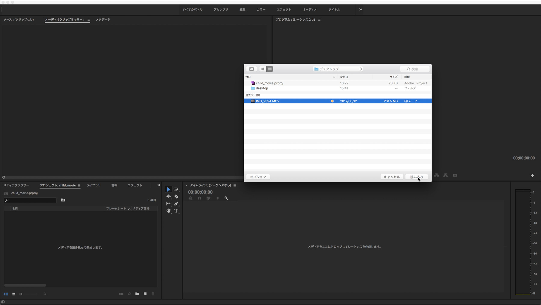
Task: Switch to ライブラリ tab
Action: point(93,185)
